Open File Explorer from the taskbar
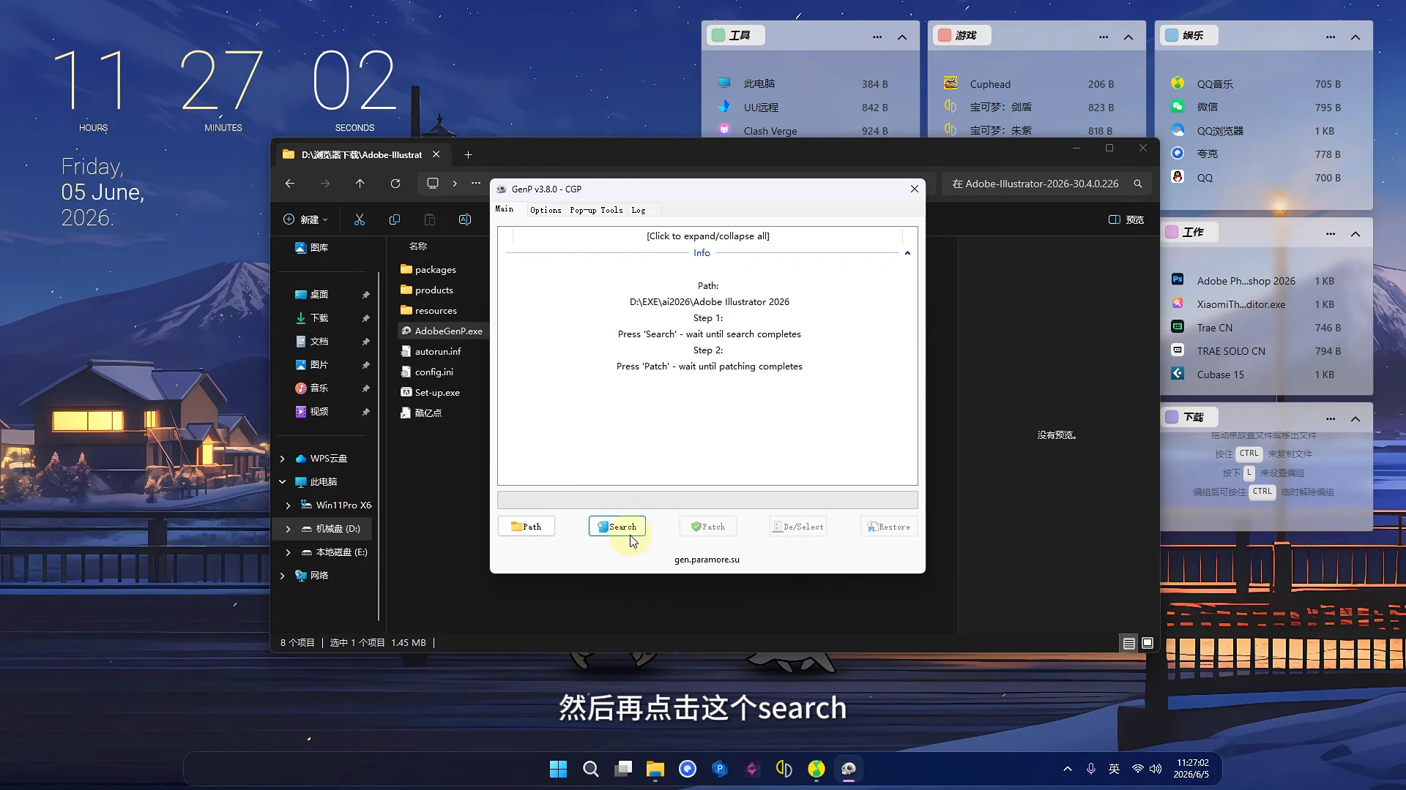 point(655,769)
